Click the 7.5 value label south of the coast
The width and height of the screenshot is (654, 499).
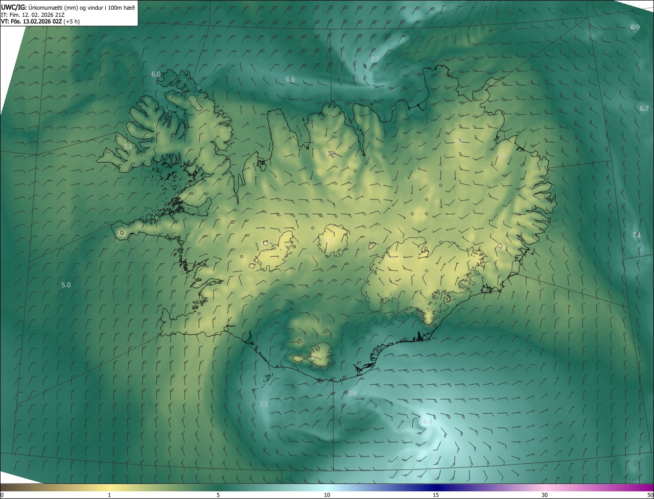click(x=264, y=404)
